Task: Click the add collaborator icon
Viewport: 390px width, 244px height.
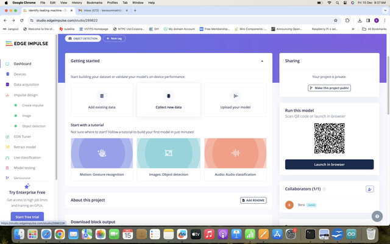Action: (x=370, y=189)
